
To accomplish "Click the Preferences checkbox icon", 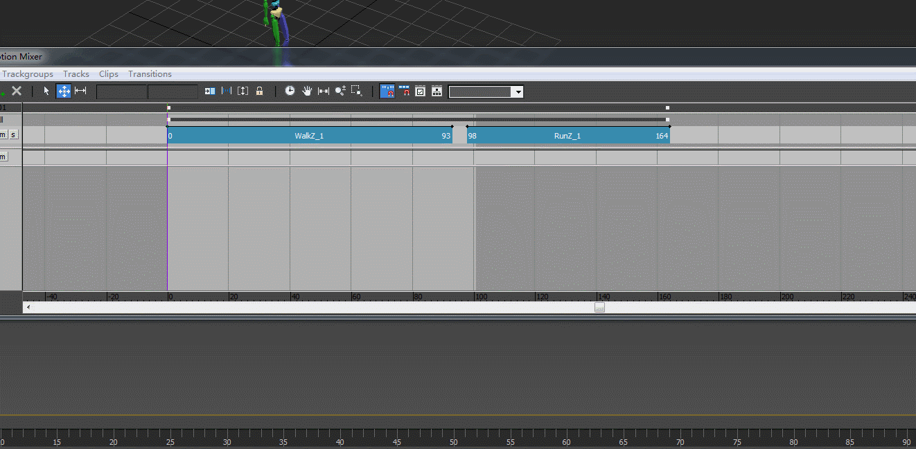I will (x=420, y=91).
